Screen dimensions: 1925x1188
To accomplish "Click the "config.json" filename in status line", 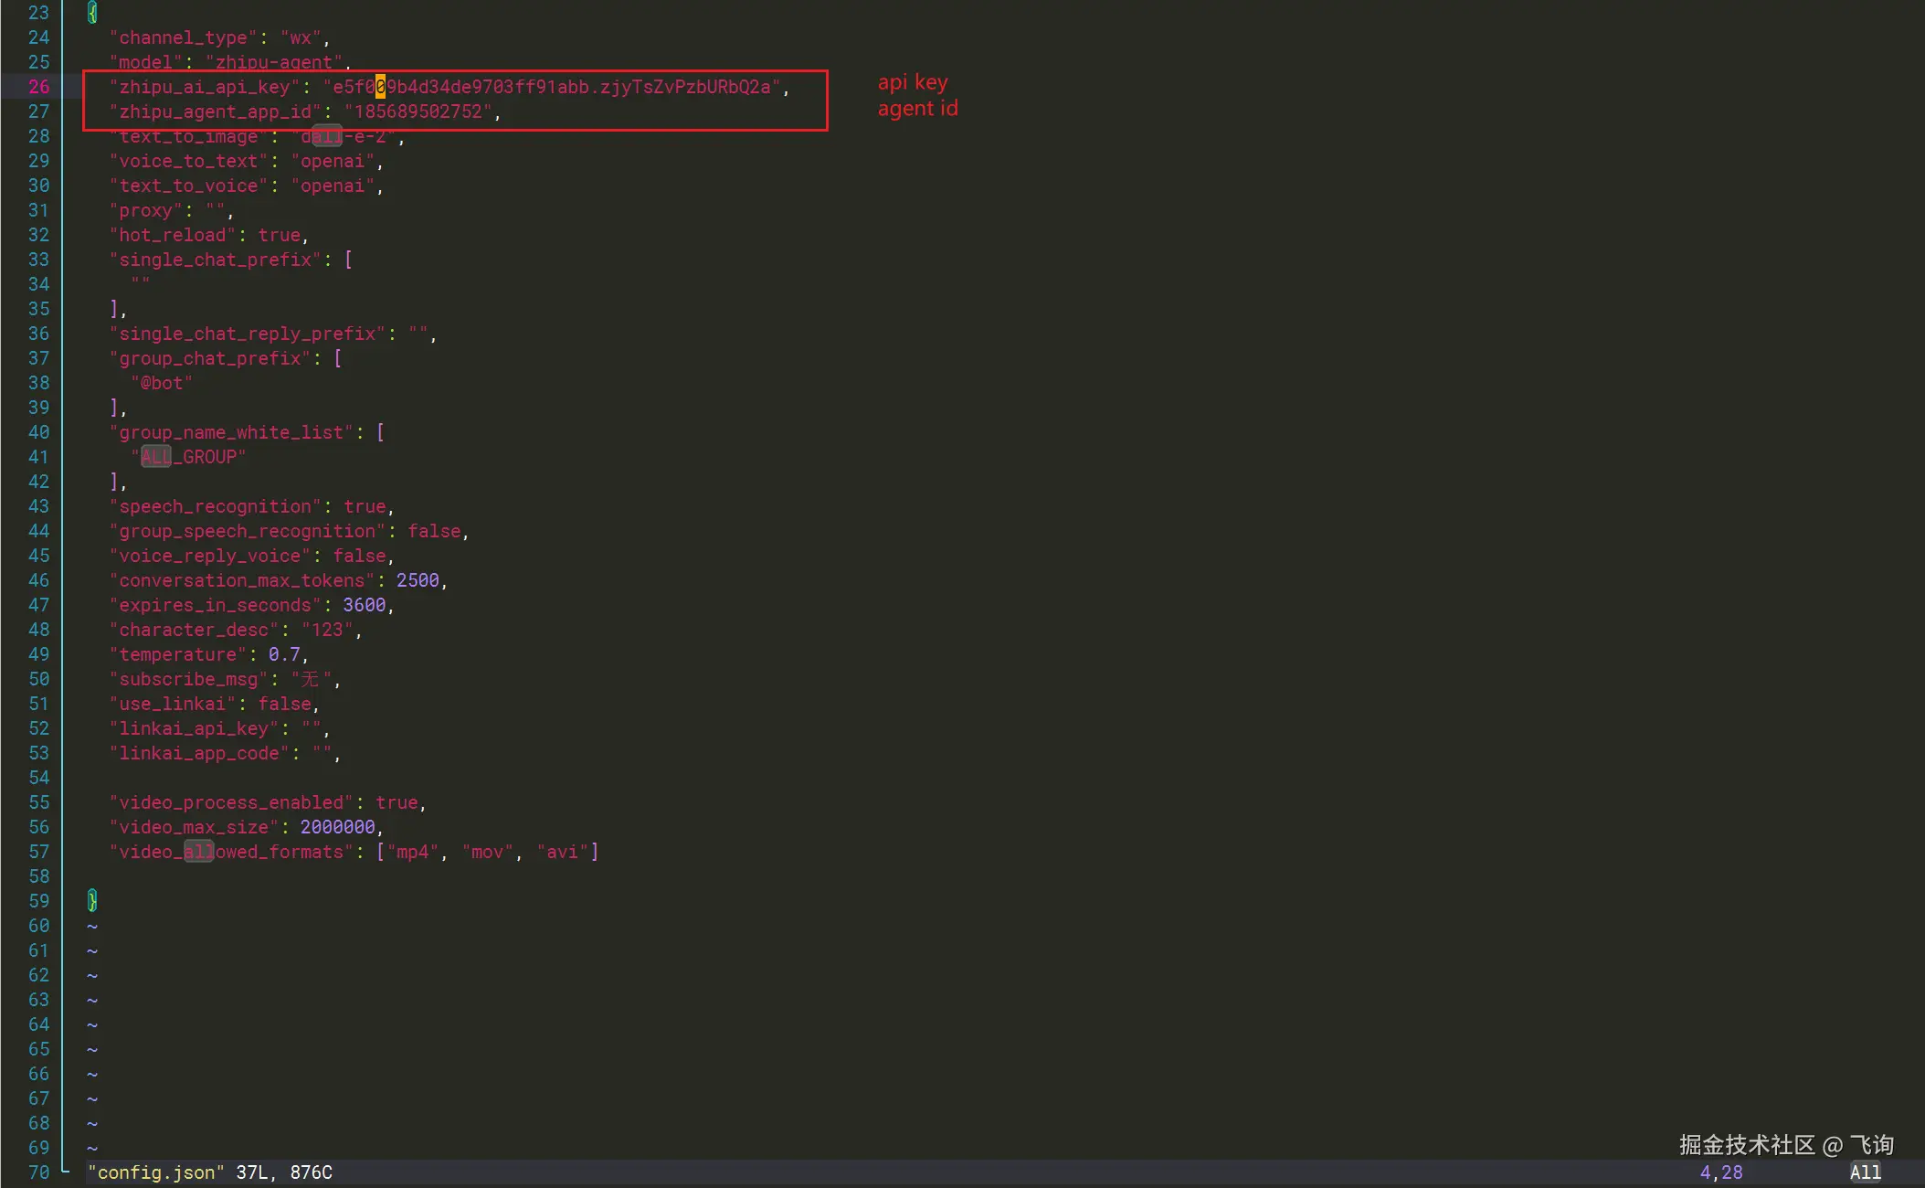I will click(155, 1172).
